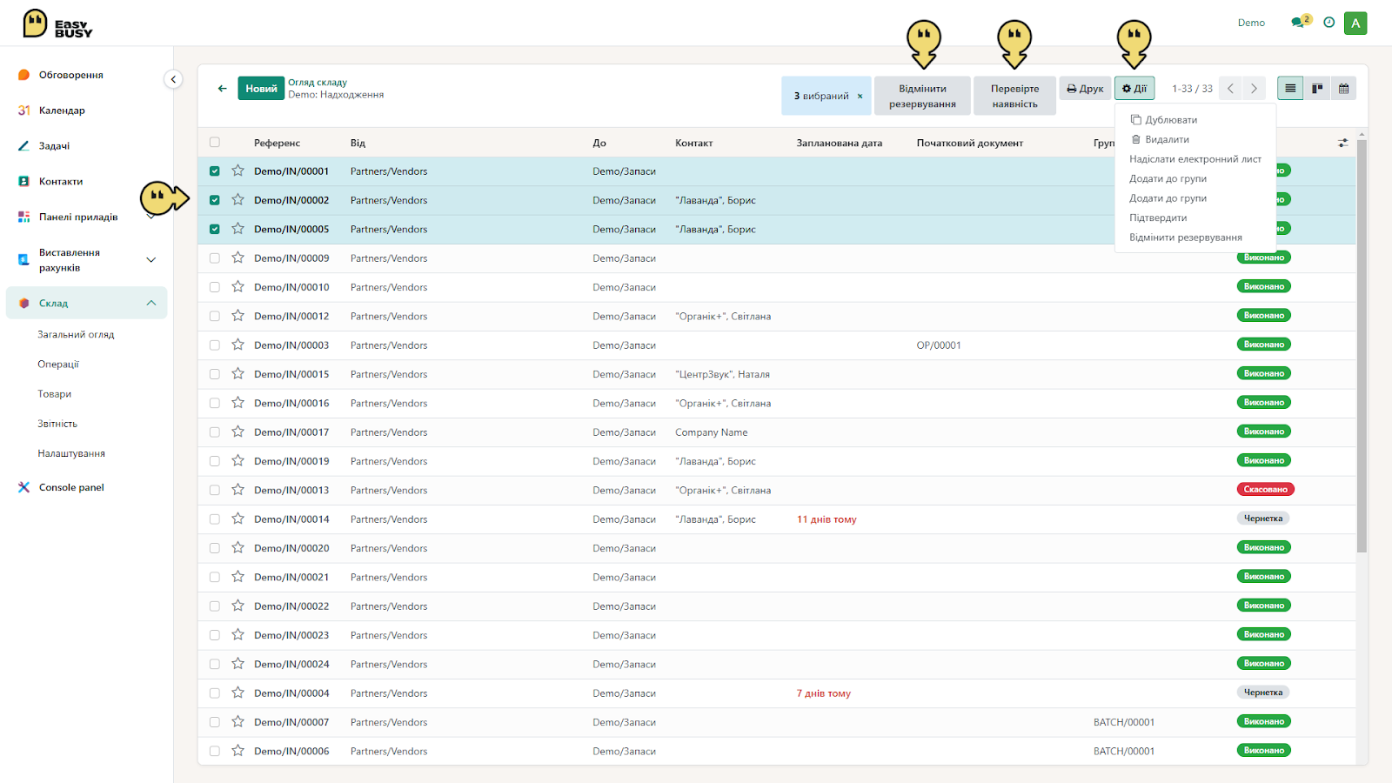Star the Demo/IN/00009 record
The height and width of the screenshot is (783, 1392).
point(238,258)
